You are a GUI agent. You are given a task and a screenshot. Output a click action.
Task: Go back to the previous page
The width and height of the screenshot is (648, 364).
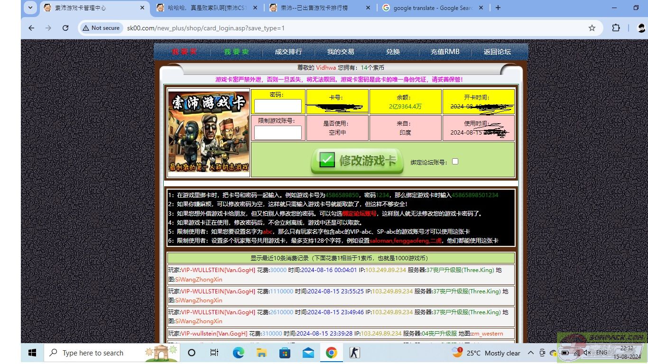coord(31,28)
